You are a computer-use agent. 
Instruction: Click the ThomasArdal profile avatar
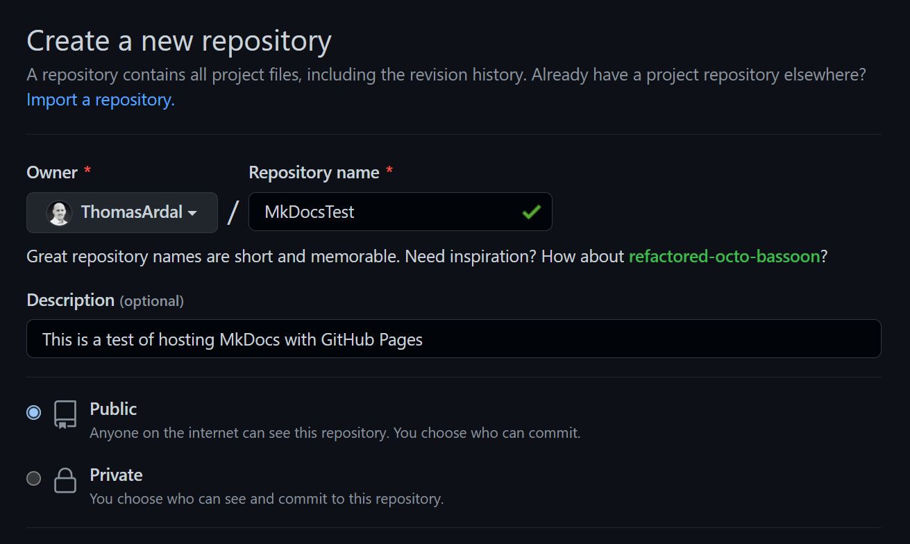(x=58, y=212)
